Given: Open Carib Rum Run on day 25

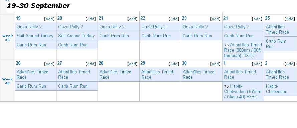Looking at the screenshot, I should pos(276,44).
